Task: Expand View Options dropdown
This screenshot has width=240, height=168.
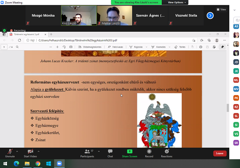Action: click(177, 2)
